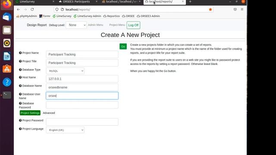The height and width of the screenshot is (155, 276).
Task: Select the localhost/reports/ tab
Action: [x=165, y=2]
